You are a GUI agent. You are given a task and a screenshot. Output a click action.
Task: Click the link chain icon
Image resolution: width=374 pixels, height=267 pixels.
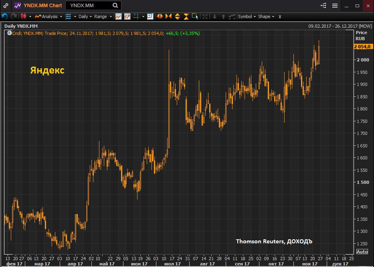click(6, 6)
